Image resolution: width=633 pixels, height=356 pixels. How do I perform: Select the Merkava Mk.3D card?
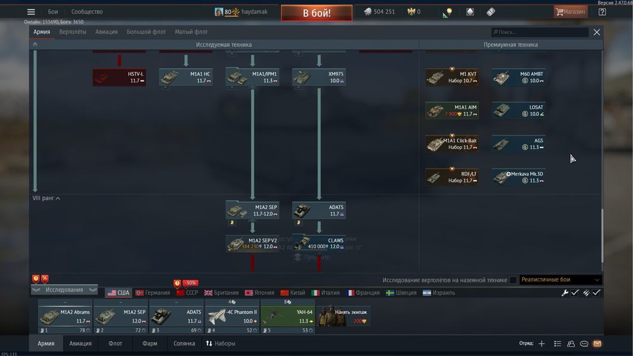519,177
